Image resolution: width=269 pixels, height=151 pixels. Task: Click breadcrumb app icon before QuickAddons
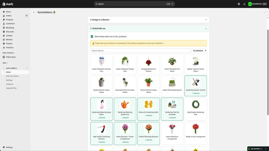(34, 12)
